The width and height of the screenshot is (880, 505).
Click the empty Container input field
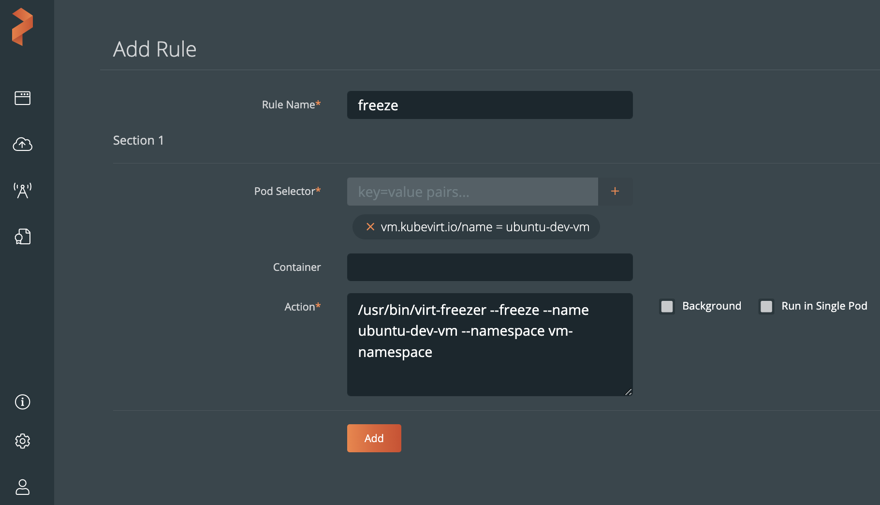tap(489, 267)
